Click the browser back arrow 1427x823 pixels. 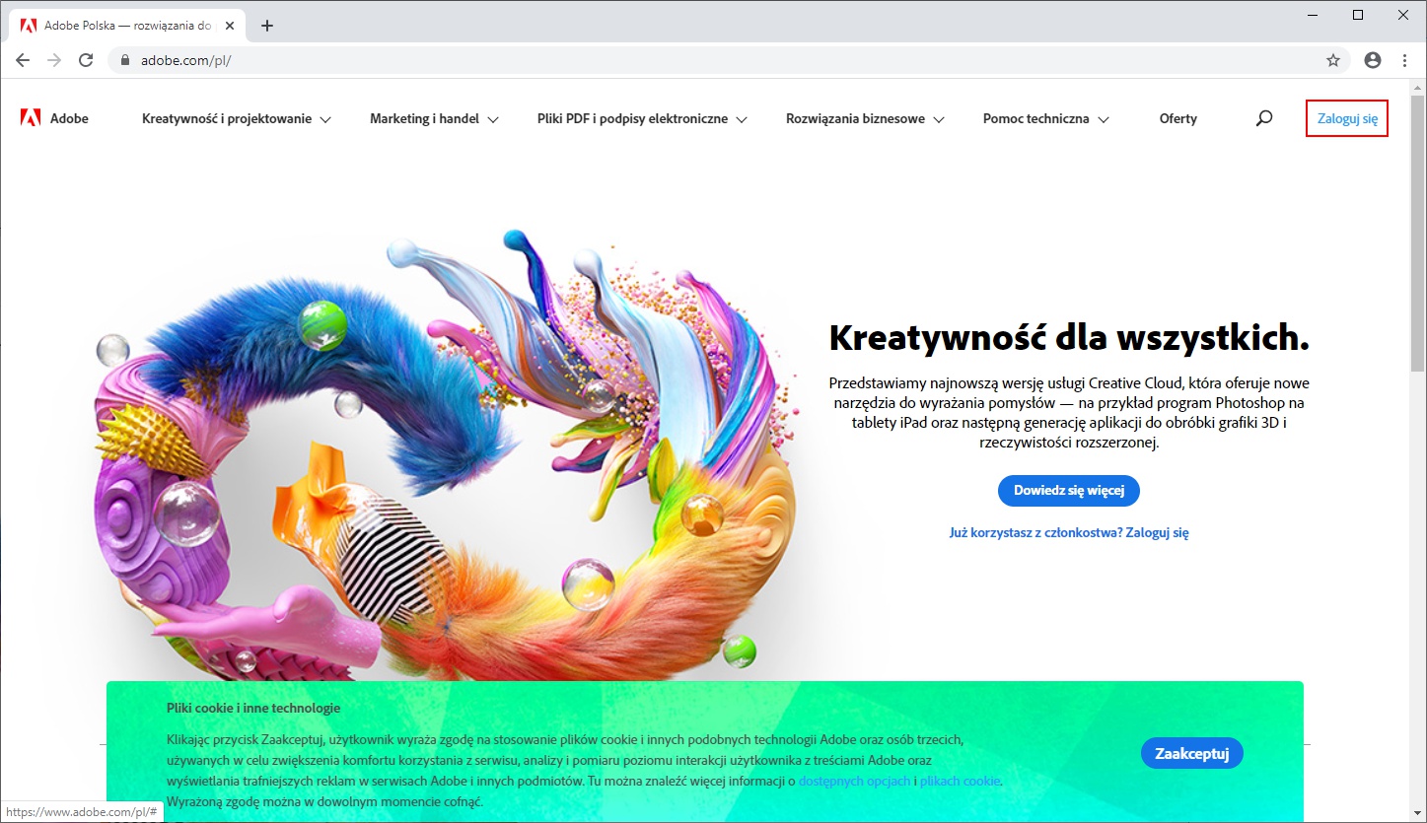click(x=23, y=60)
